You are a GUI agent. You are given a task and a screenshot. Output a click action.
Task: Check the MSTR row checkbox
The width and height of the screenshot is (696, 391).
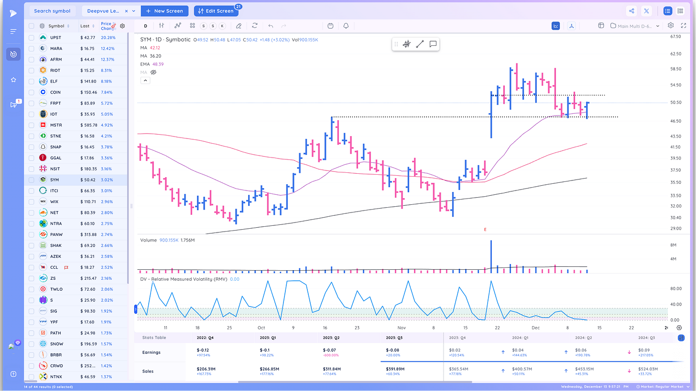(x=32, y=125)
